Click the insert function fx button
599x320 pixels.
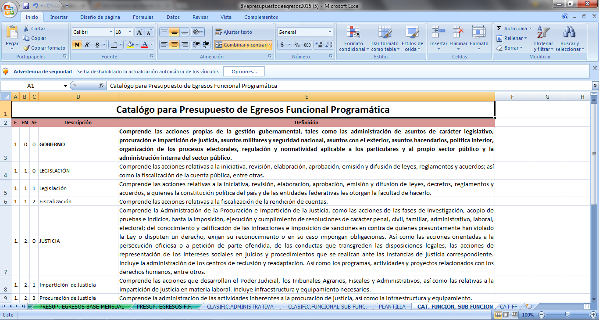(101, 86)
